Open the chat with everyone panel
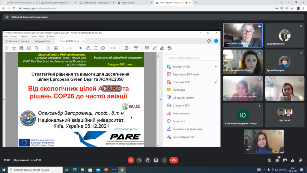The image size is (307, 173). click(285, 160)
